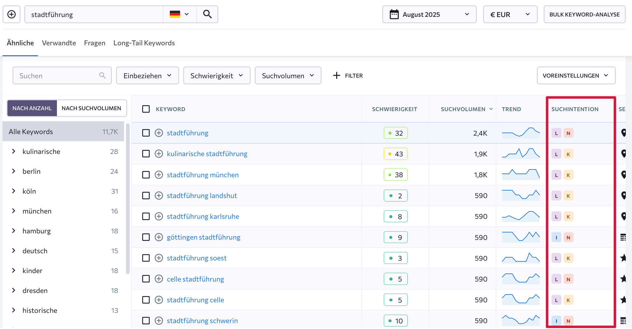Switch to the Long-Tail Keywords tab
Image resolution: width=632 pixels, height=329 pixels.
tap(144, 43)
